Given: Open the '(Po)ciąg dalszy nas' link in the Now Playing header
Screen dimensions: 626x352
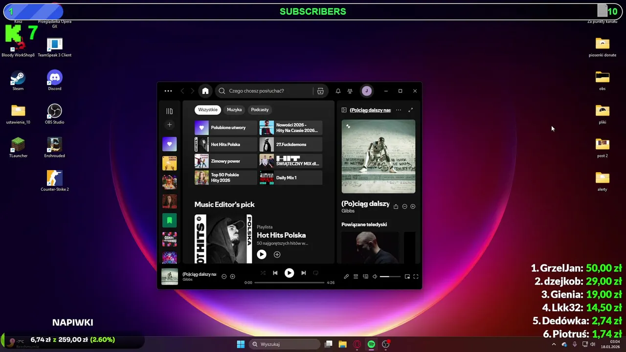Looking at the screenshot, I should 370,110.
